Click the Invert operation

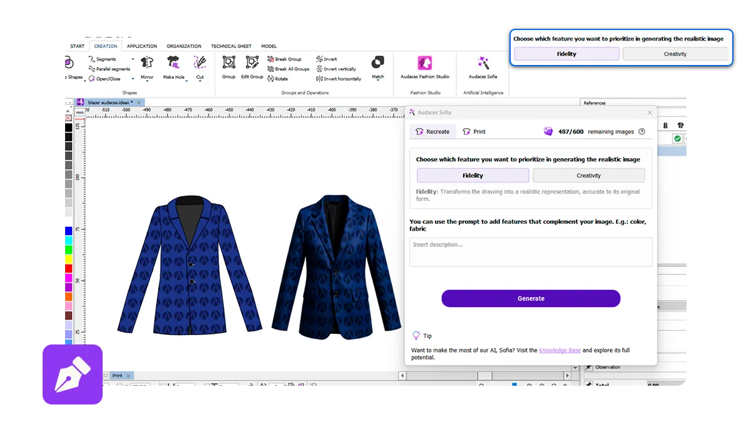[x=327, y=59]
